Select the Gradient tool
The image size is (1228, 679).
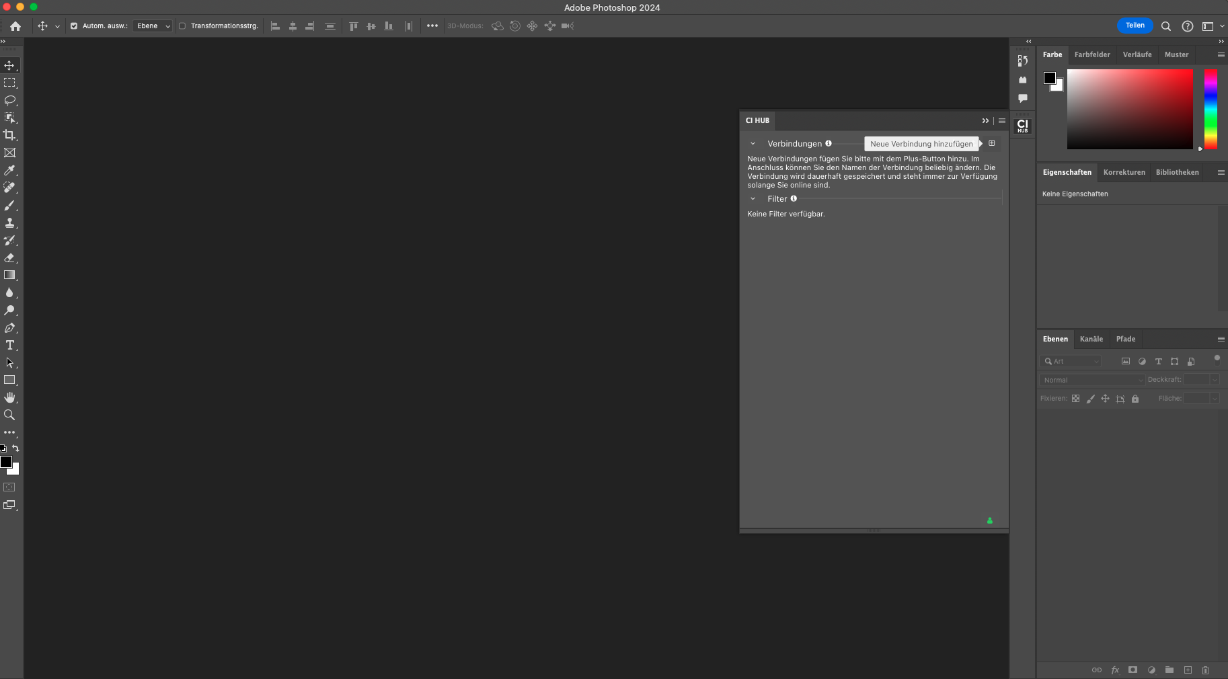point(9,275)
